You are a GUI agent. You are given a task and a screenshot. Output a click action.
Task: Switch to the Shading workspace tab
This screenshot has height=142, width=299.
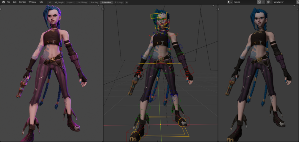click(x=94, y=2)
